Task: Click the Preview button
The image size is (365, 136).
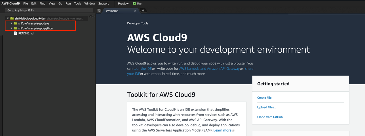Action: [123, 4]
